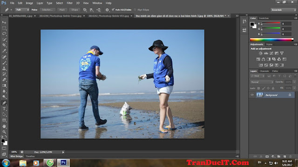Select the Rectangle shape tool
298x167 pixels.
pyautogui.click(x=4, y=120)
